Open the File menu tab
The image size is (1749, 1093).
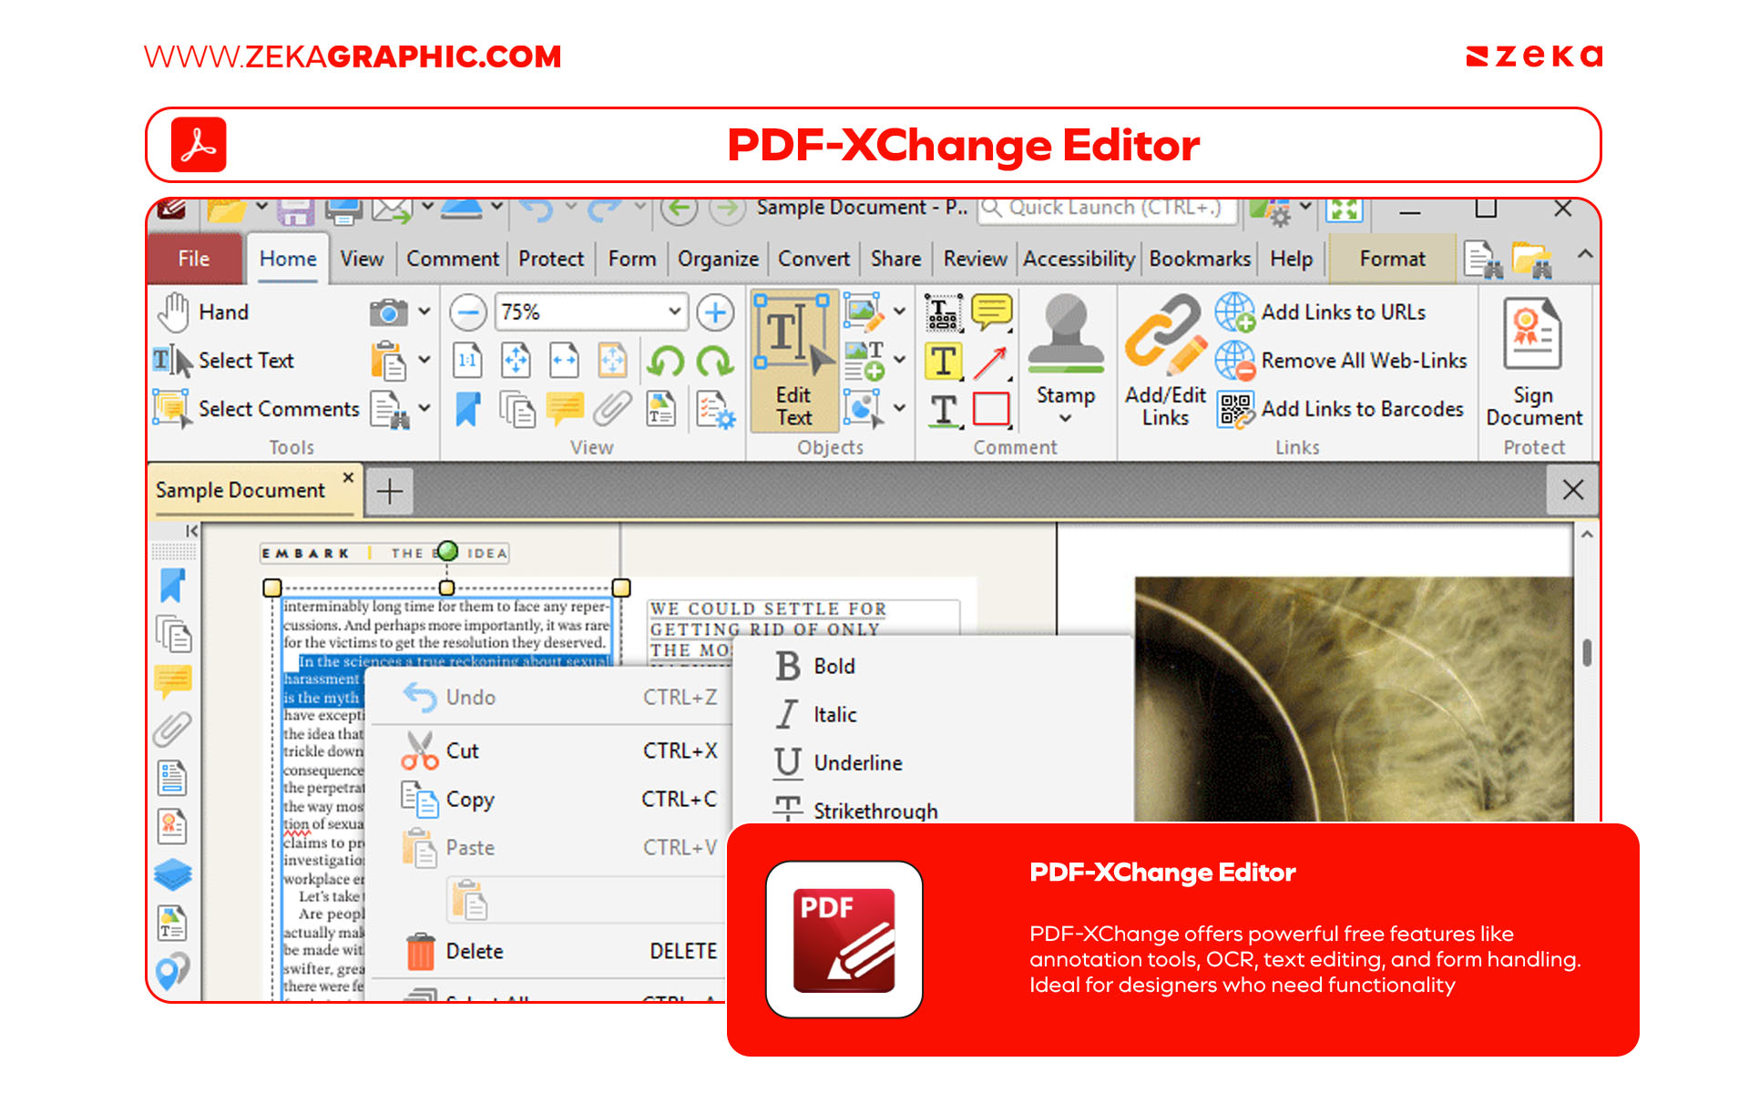click(x=194, y=260)
